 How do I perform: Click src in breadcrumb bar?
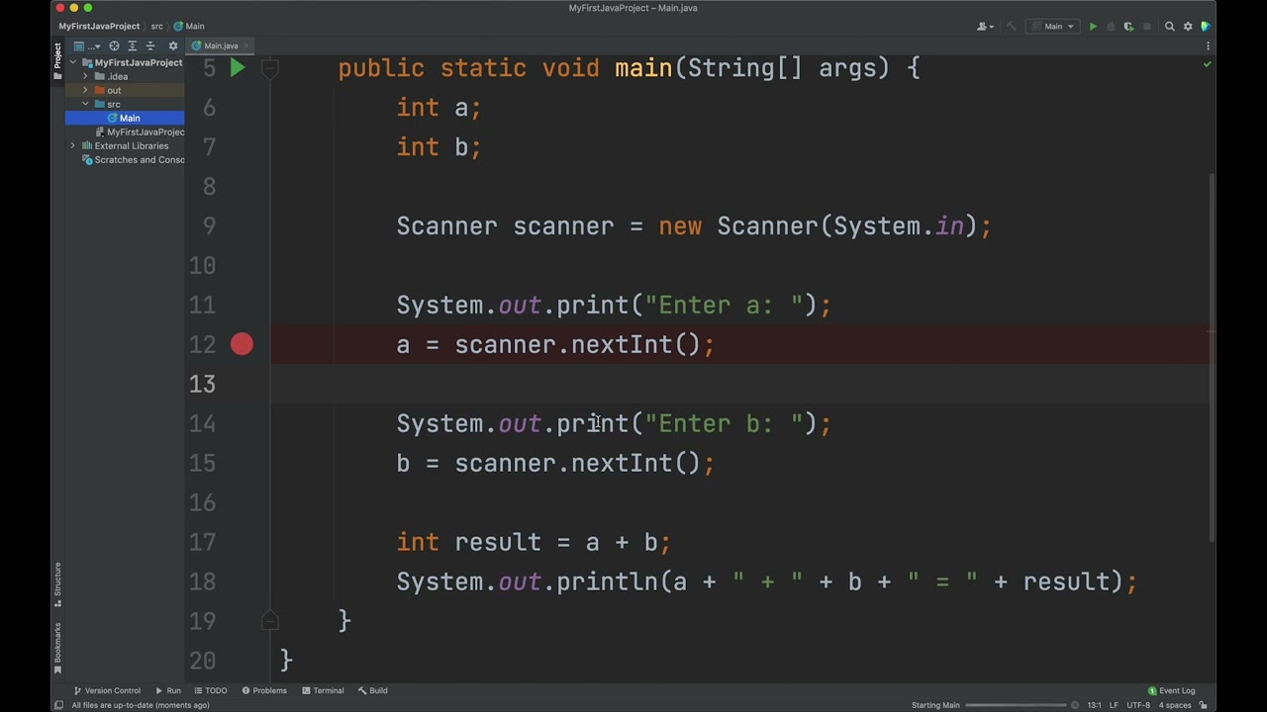click(156, 26)
